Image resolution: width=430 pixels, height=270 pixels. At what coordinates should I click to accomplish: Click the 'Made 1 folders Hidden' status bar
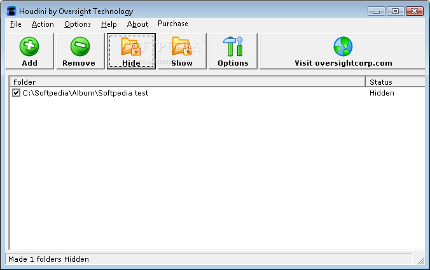209,259
